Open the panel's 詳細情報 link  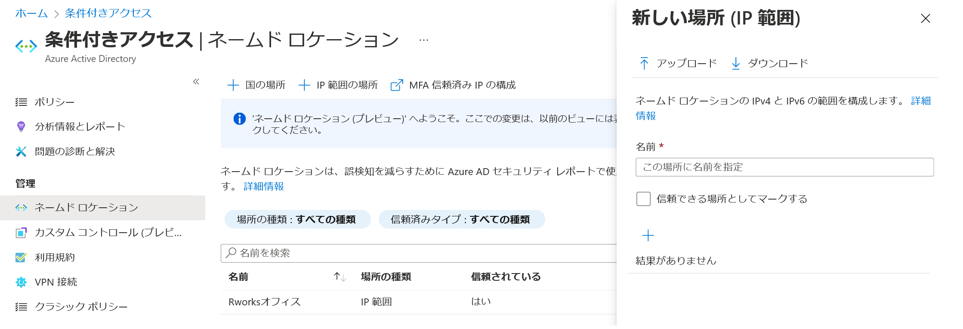(x=921, y=101)
